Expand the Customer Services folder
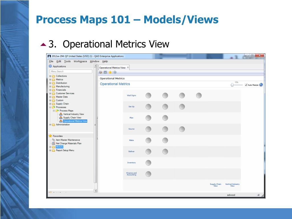 (50, 93)
